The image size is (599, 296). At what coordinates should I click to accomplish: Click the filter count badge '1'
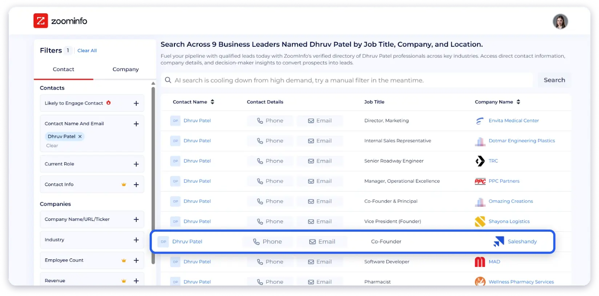68,50
